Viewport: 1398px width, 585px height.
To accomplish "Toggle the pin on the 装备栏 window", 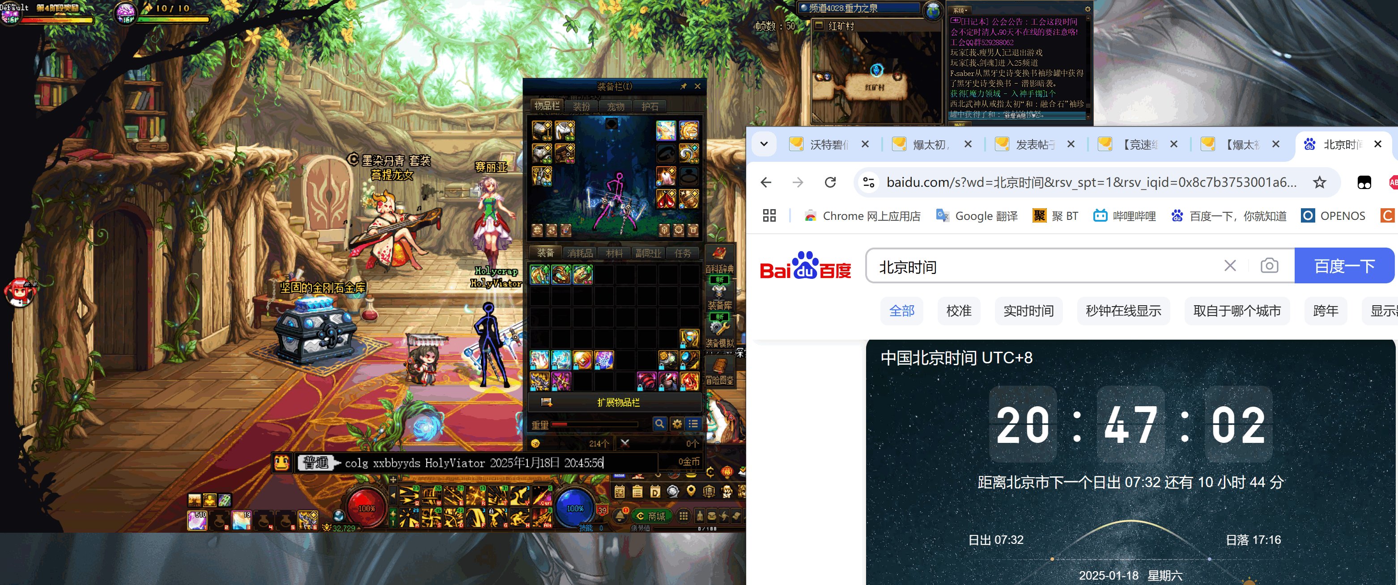I will click(x=683, y=86).
